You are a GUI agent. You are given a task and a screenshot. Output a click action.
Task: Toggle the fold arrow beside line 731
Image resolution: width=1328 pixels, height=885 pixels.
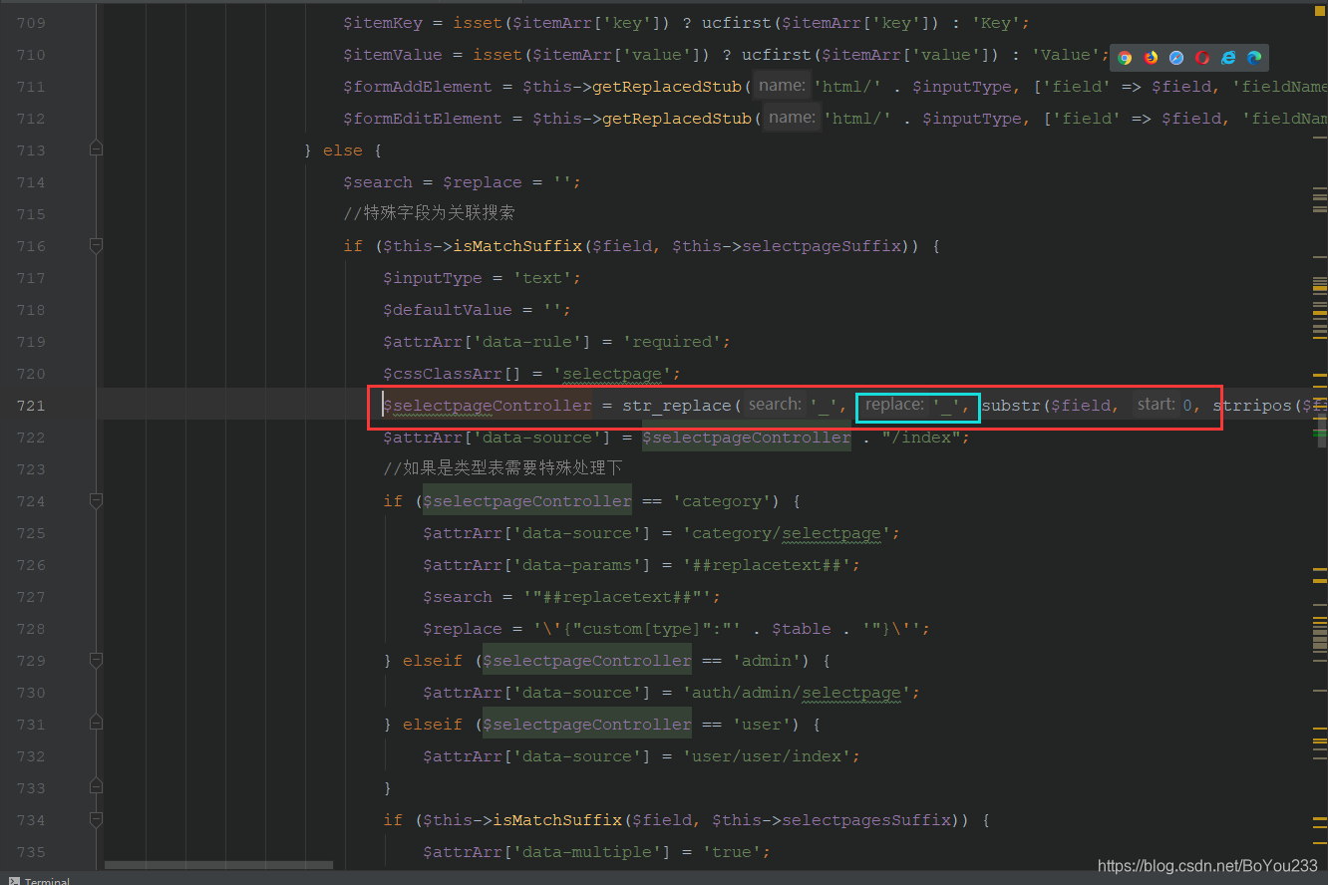click(x=96, y=722)
